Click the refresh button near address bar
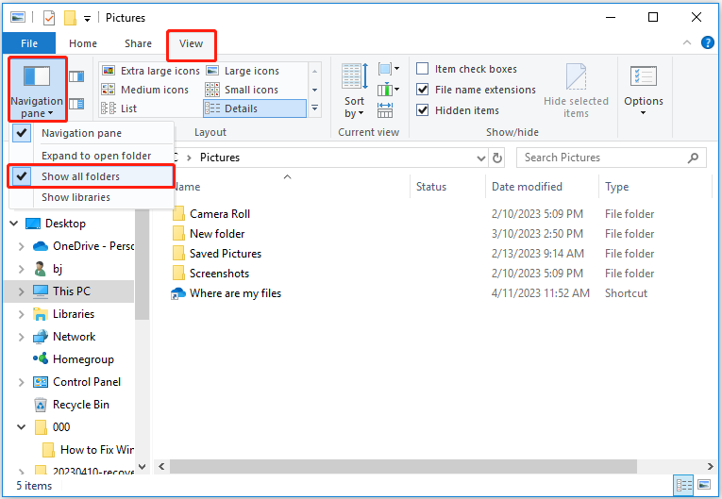 coord(497,158)
